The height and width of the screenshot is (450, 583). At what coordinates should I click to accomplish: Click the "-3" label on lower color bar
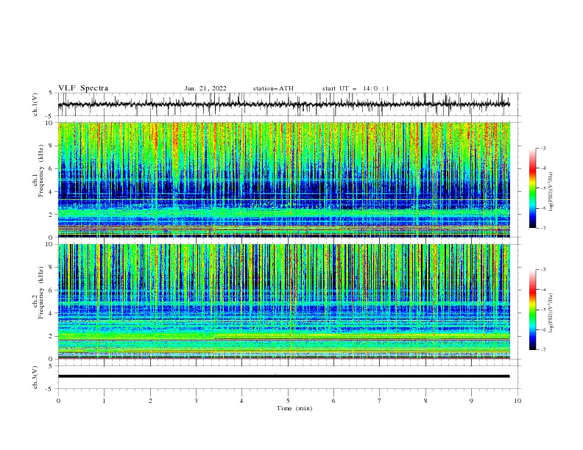[543, 270]
